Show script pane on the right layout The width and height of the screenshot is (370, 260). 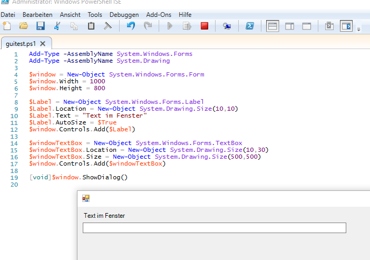(x=290, y=26)
